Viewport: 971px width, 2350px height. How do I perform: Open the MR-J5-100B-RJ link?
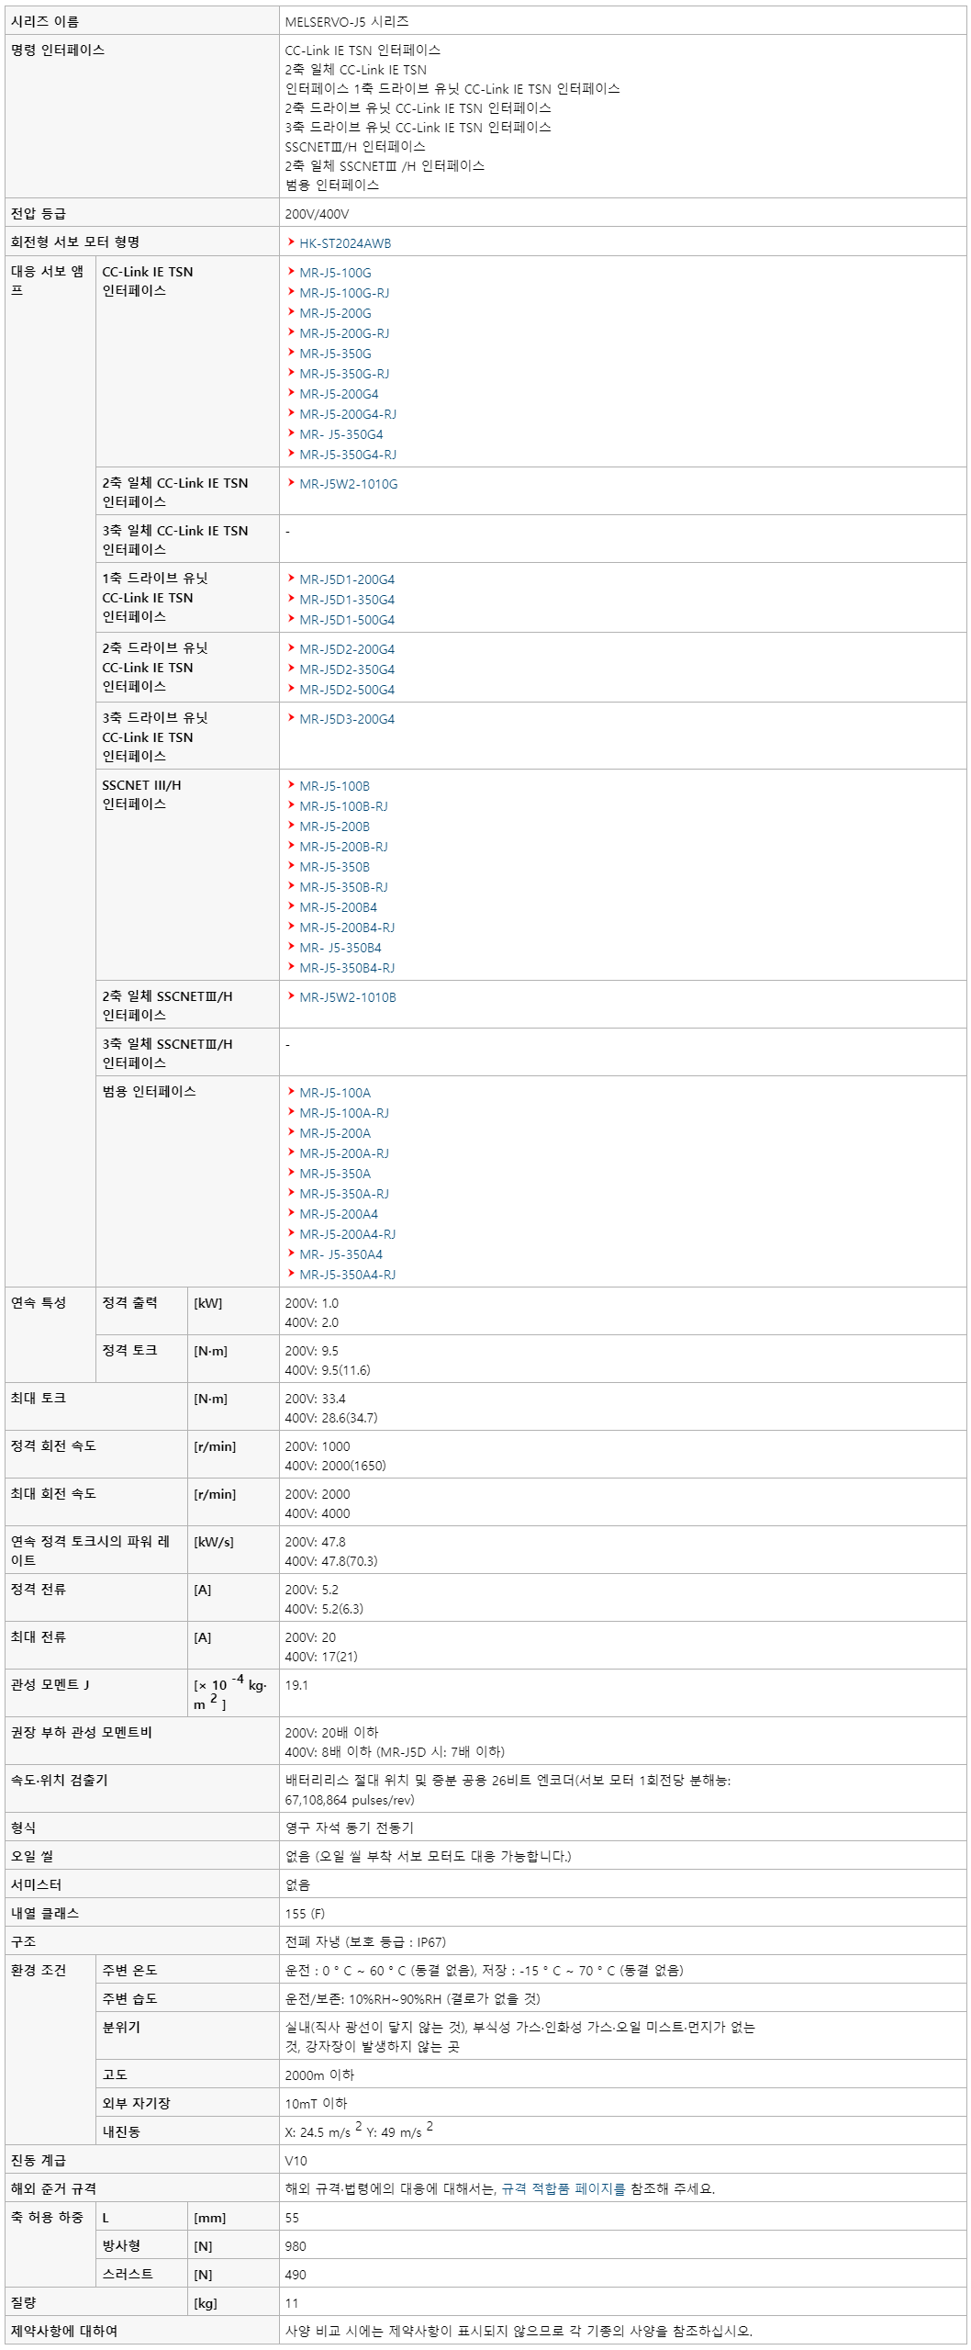tap(343, 806)
